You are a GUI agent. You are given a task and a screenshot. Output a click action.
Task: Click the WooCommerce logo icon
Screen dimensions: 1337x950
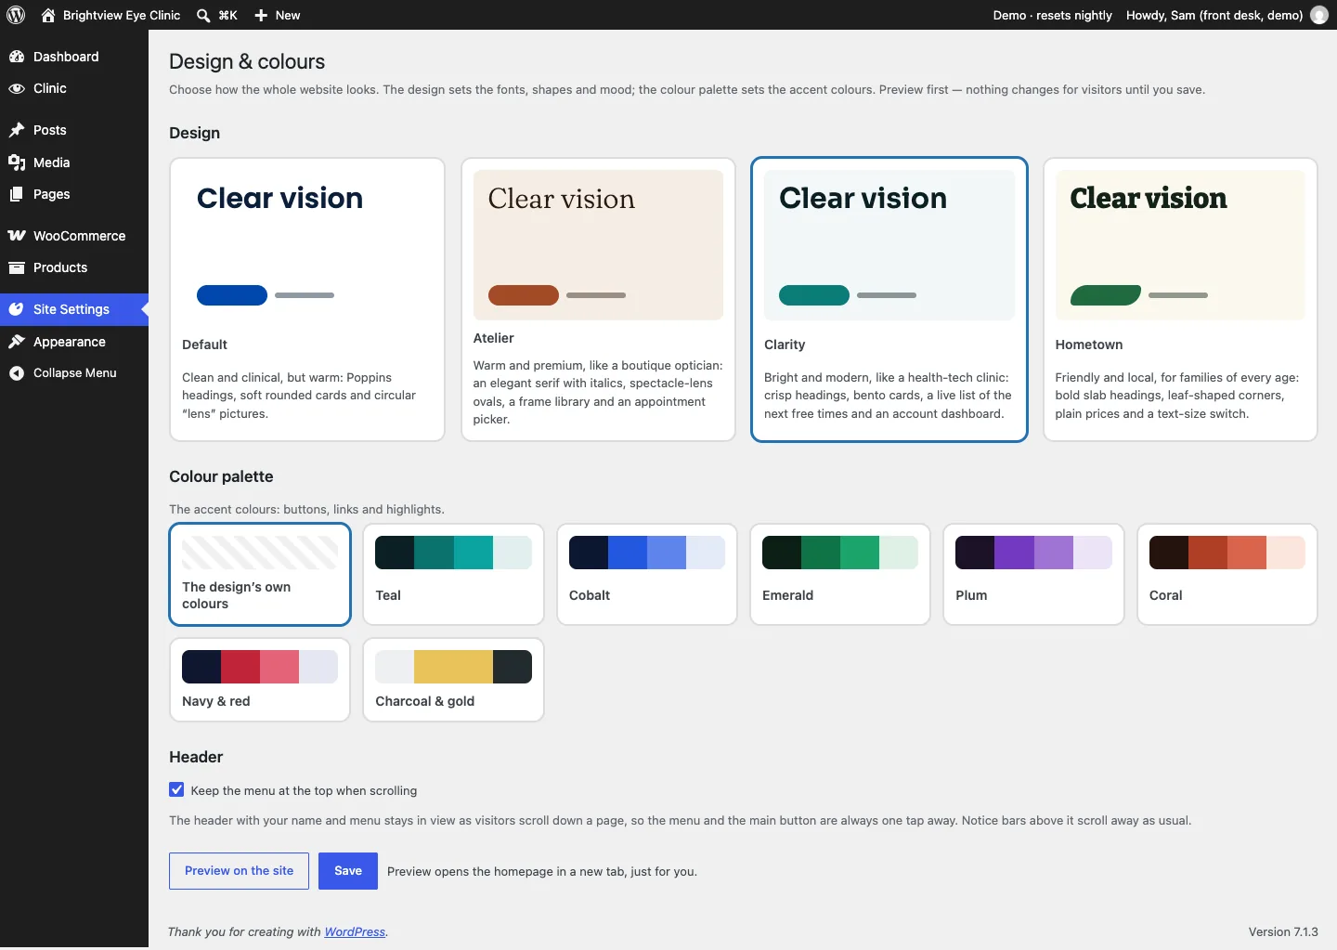tap(17, 236)
